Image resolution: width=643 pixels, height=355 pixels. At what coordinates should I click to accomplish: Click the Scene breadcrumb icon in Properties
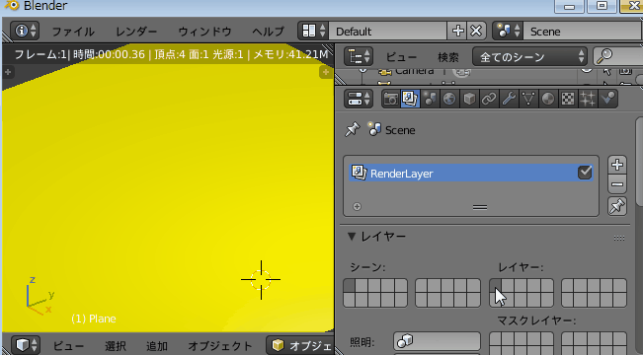(374, 129)
